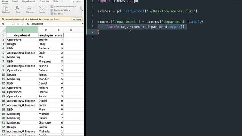Select the cell containing Sophie

[46, 40]
